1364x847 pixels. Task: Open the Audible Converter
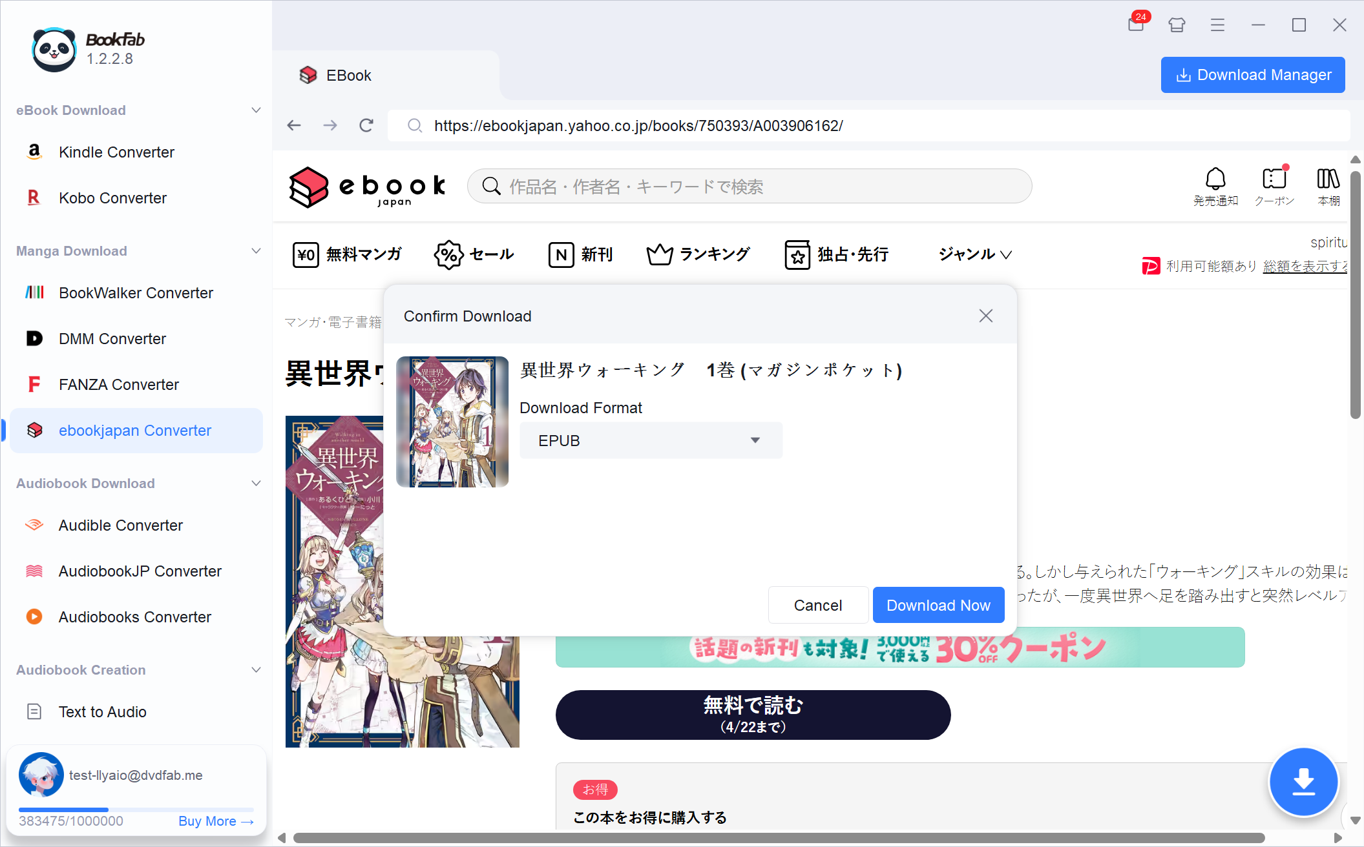pyautogui.click(x=120, y=525)
